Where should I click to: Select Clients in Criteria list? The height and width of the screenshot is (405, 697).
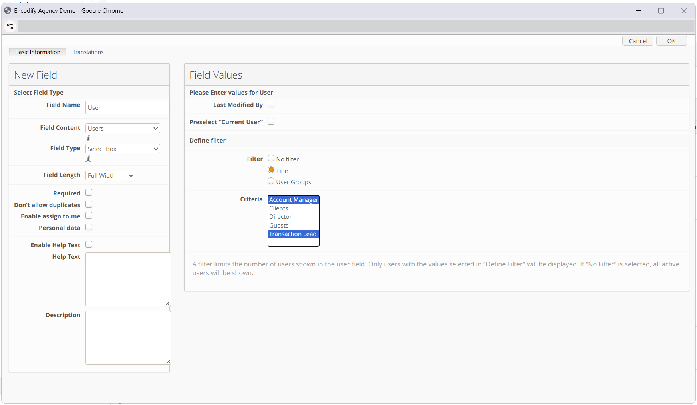coord(294,208)
